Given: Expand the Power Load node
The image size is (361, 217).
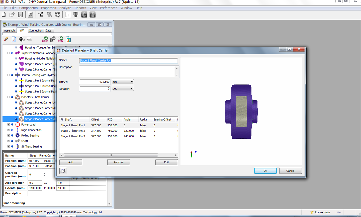Looking at the screenshot, I should pos(9,124).
